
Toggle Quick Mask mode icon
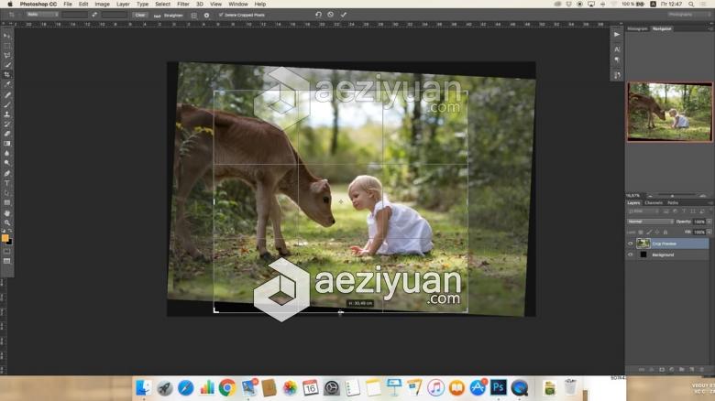click(6, 252)
